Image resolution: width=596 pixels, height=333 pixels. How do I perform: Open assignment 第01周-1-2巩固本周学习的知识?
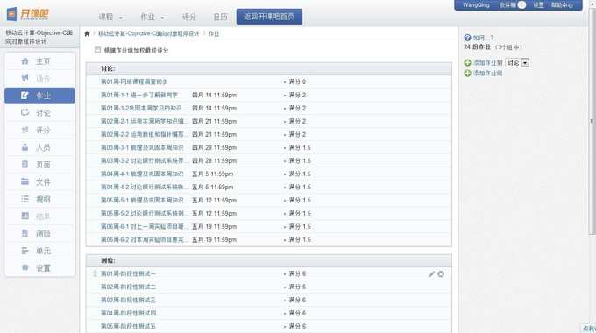pos(144,108)
